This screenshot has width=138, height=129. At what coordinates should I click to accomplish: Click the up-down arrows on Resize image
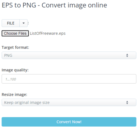(x=127, y=102)
